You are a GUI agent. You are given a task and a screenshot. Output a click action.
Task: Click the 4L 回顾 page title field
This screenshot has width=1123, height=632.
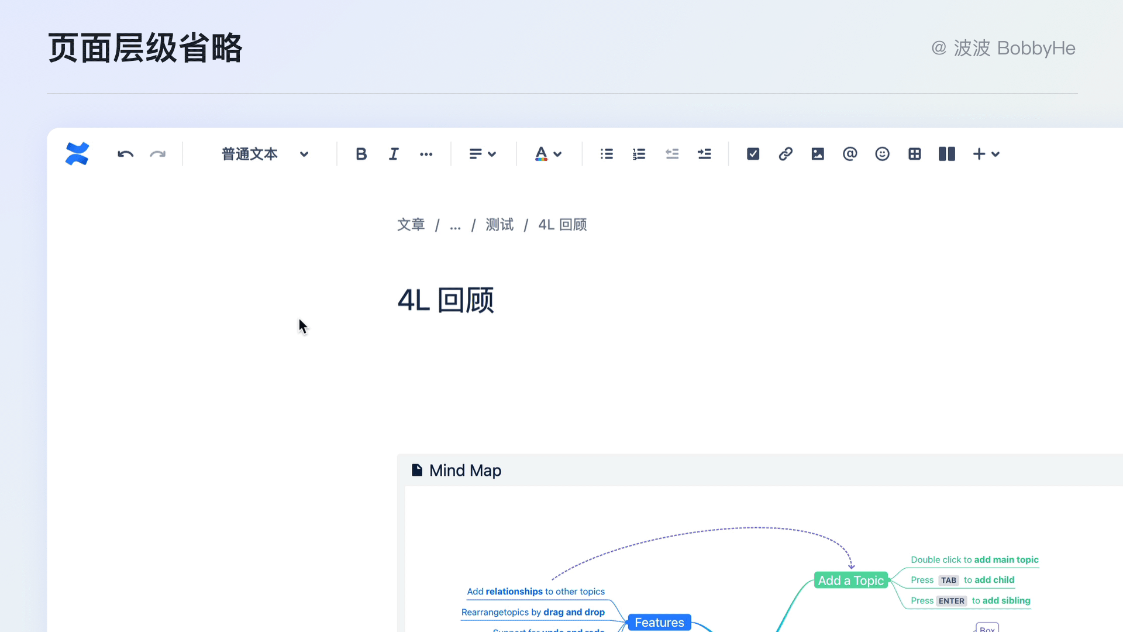(x=446, y=300)
